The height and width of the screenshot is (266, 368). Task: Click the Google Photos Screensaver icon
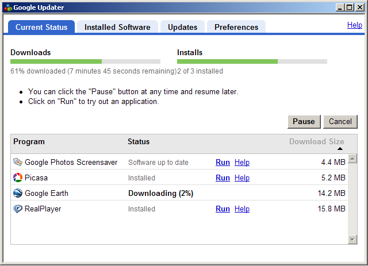coord(18,162)
